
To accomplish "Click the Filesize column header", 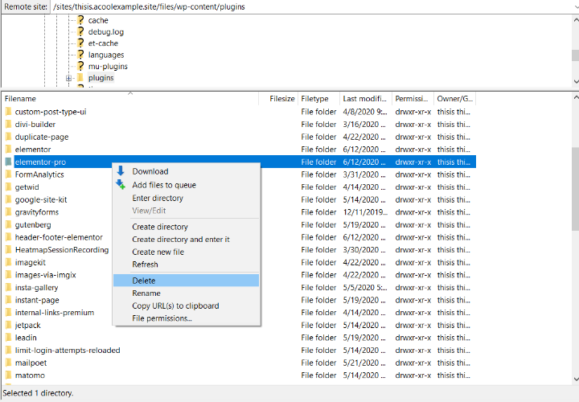I will coord(281,98).
